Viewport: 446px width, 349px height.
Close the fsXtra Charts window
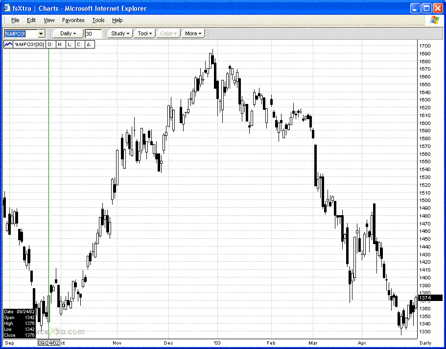pyautogui.click(x=438, y=8)
